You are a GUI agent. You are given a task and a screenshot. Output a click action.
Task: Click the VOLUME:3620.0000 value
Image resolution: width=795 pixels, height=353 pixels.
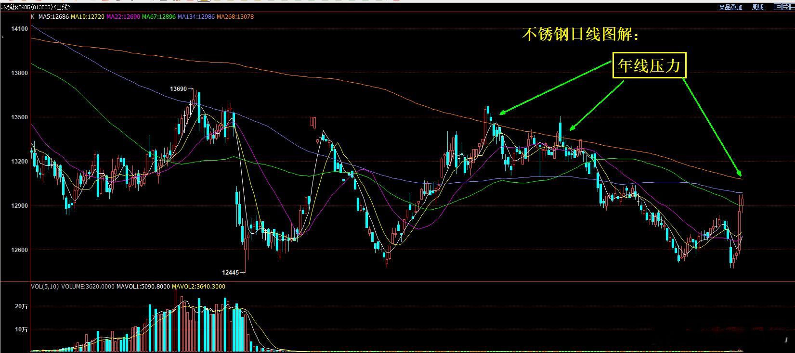[88, 287]
